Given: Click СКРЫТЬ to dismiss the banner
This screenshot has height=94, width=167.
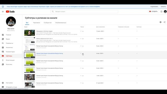Looking at the screenshot, I should click(163, 7).
